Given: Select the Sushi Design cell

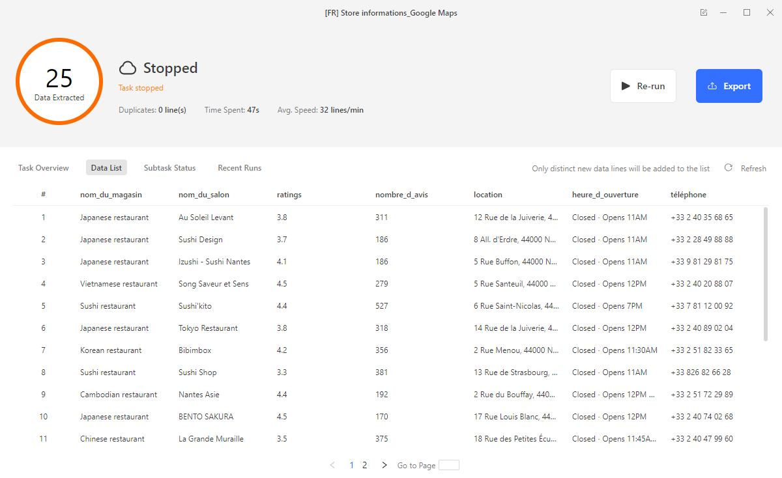Looking at the screenshot, I should [x=201, y=240].
